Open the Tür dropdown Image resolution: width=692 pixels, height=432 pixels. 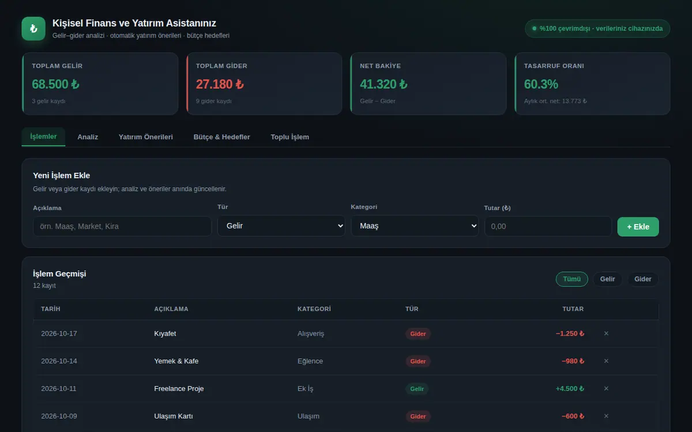click(281, 226)
